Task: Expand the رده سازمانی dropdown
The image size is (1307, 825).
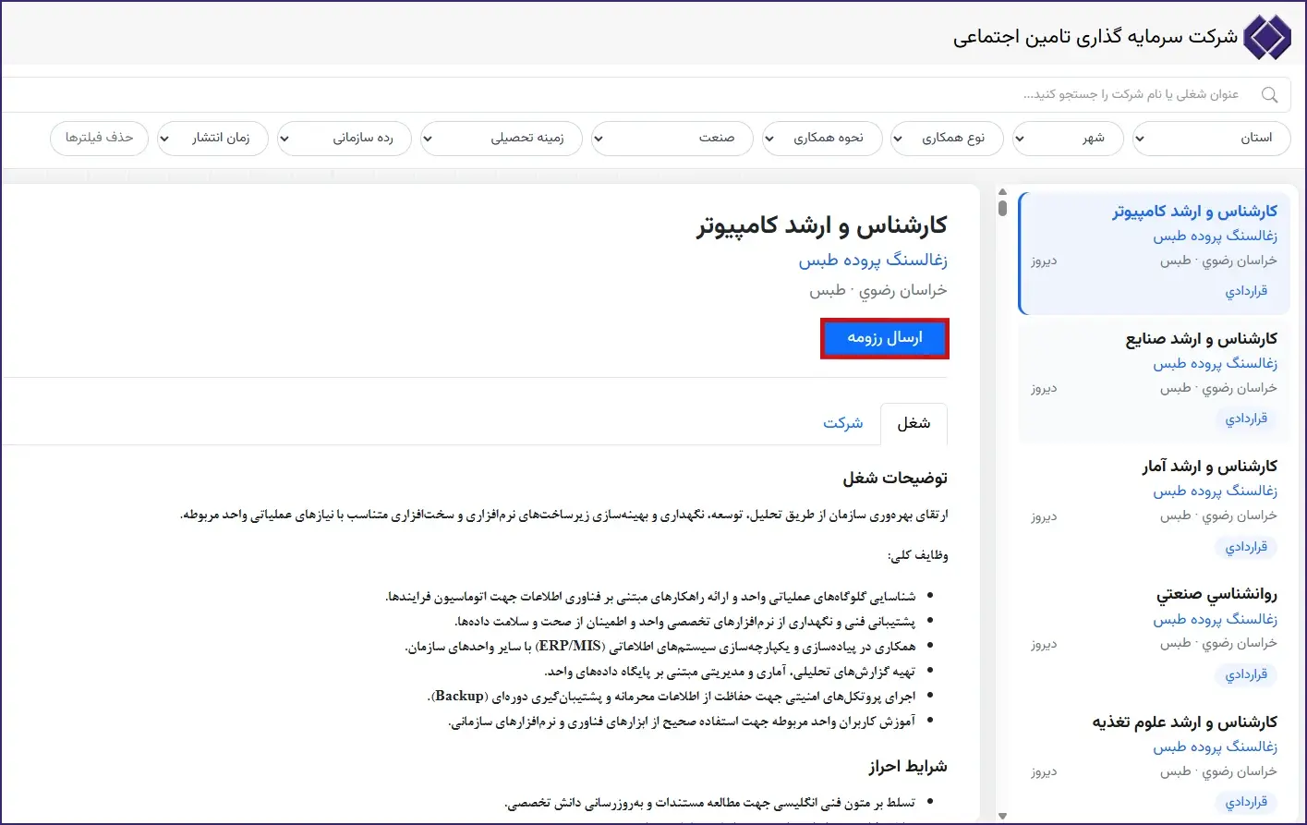Action: 345,138
